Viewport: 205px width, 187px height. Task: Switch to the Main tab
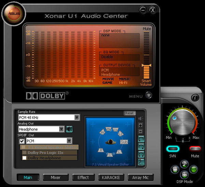point(28,177)
